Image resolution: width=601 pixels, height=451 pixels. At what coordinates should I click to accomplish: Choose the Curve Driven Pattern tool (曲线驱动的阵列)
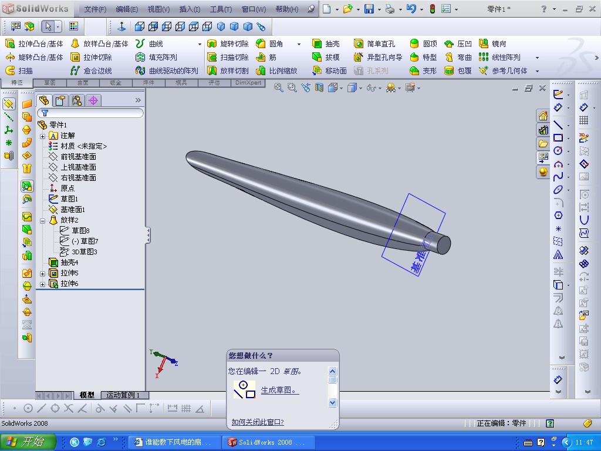[167, 70]
